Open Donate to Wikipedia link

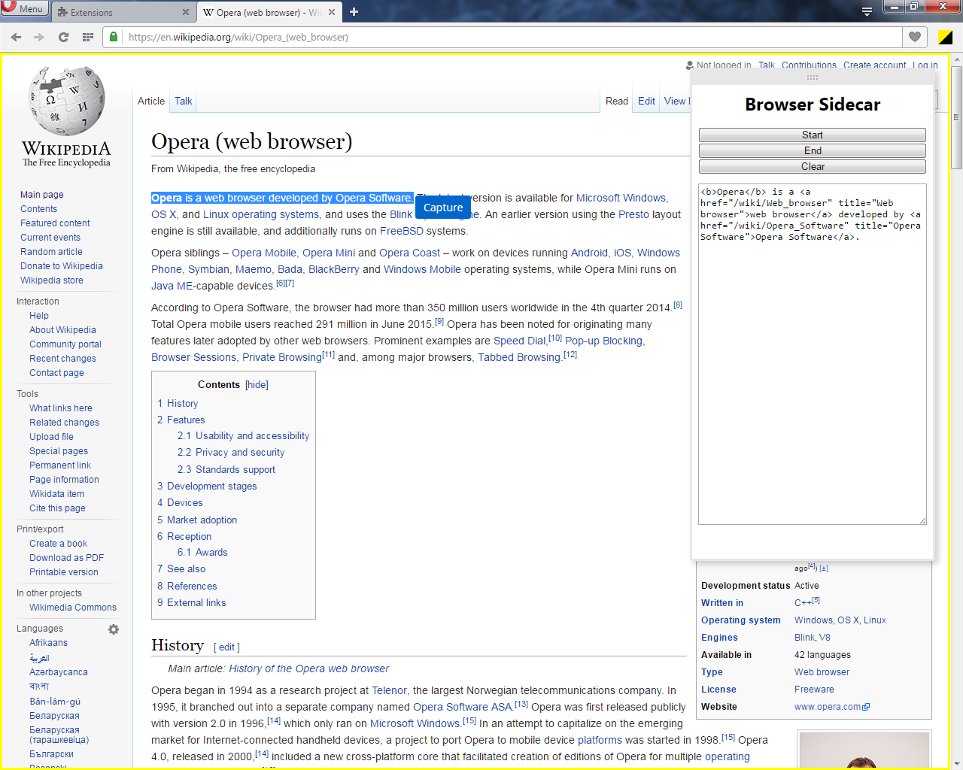pos(62,266)
